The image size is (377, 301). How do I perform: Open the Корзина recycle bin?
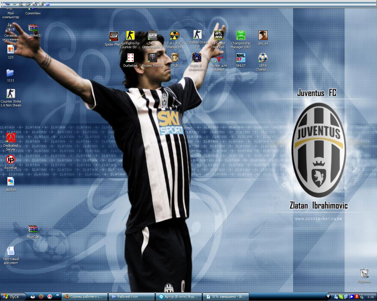point(364,276)
